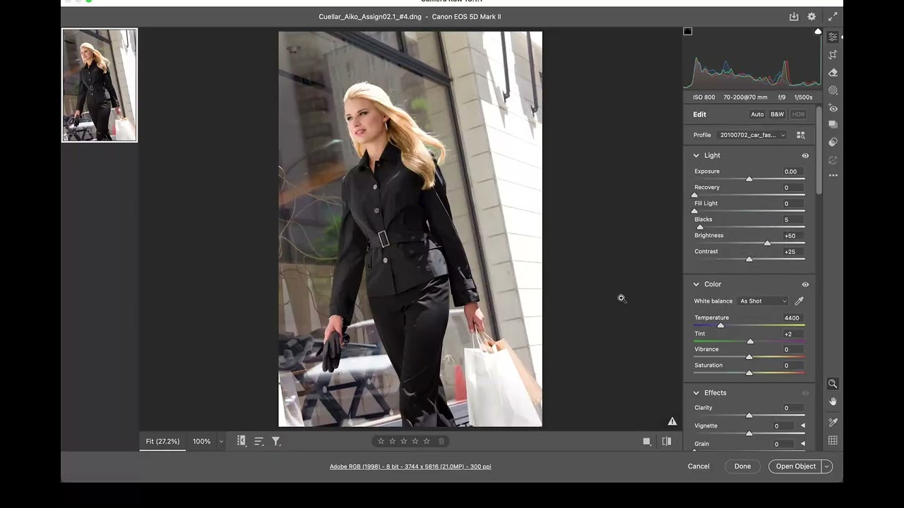This screenshot has height=508, width=904.
Task: Cycle before/after split view icon
Action: (x=667, y=442)
